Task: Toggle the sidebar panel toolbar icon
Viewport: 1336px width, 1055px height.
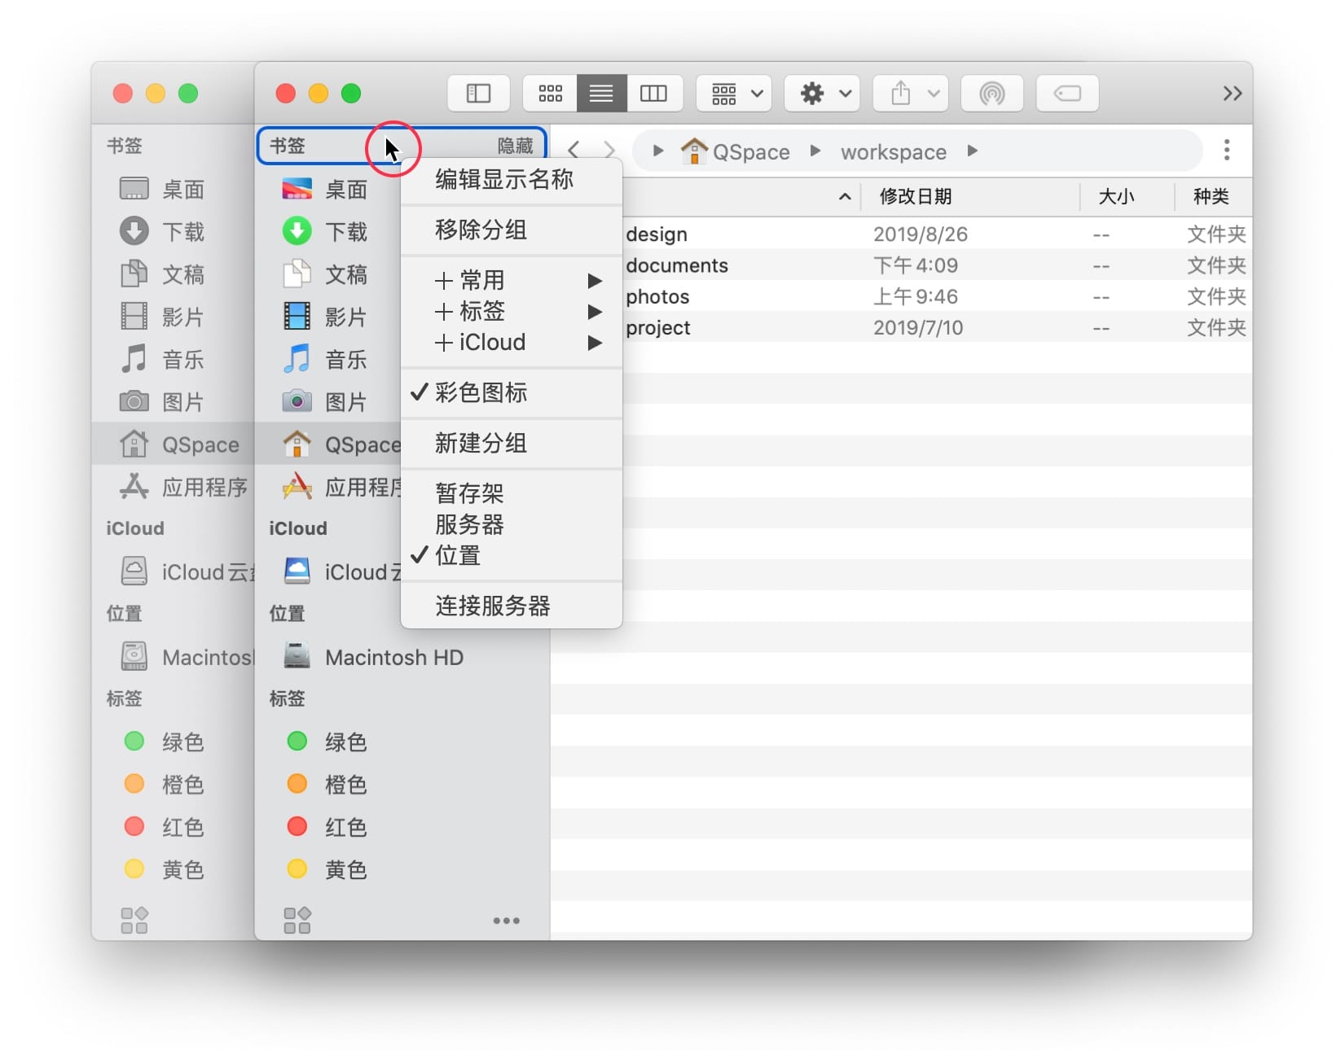Action: (x=478, y=94)
